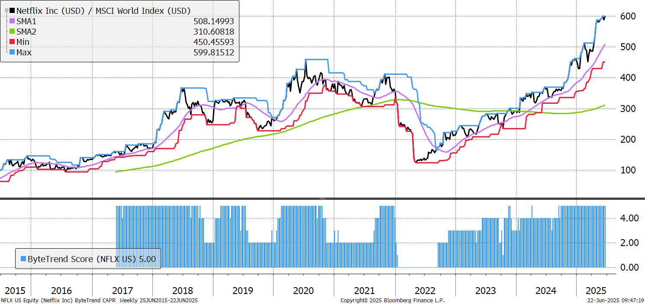The height and width of the screenshot is (304, 645).
Task: Click the 2022 year label on time axis
Action: click(x=425, y=291)
